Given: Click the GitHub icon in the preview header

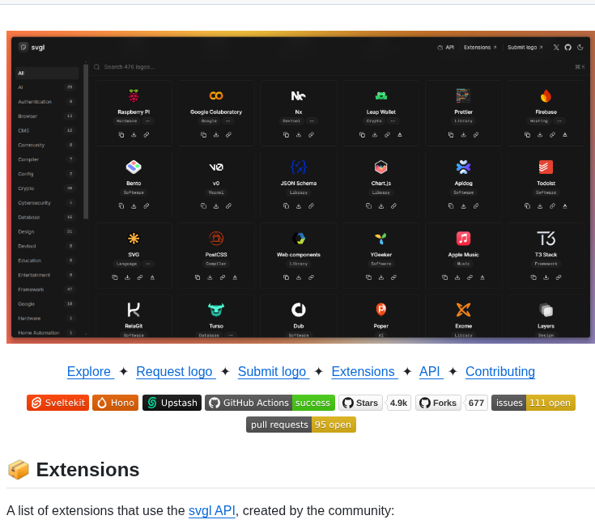Looking at the screenshot, I should pos(567,48).
